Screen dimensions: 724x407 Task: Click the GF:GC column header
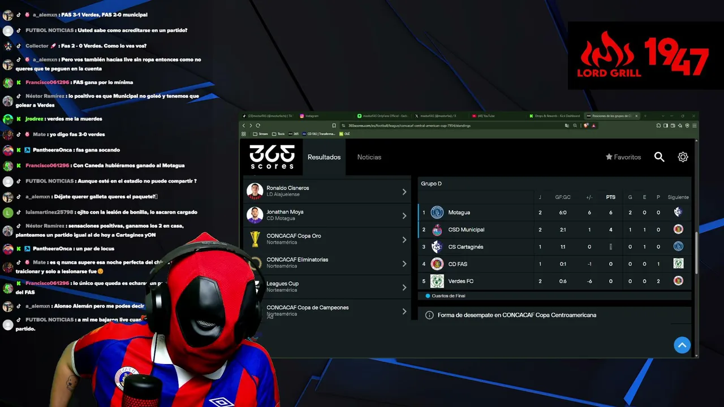[563, 197]
